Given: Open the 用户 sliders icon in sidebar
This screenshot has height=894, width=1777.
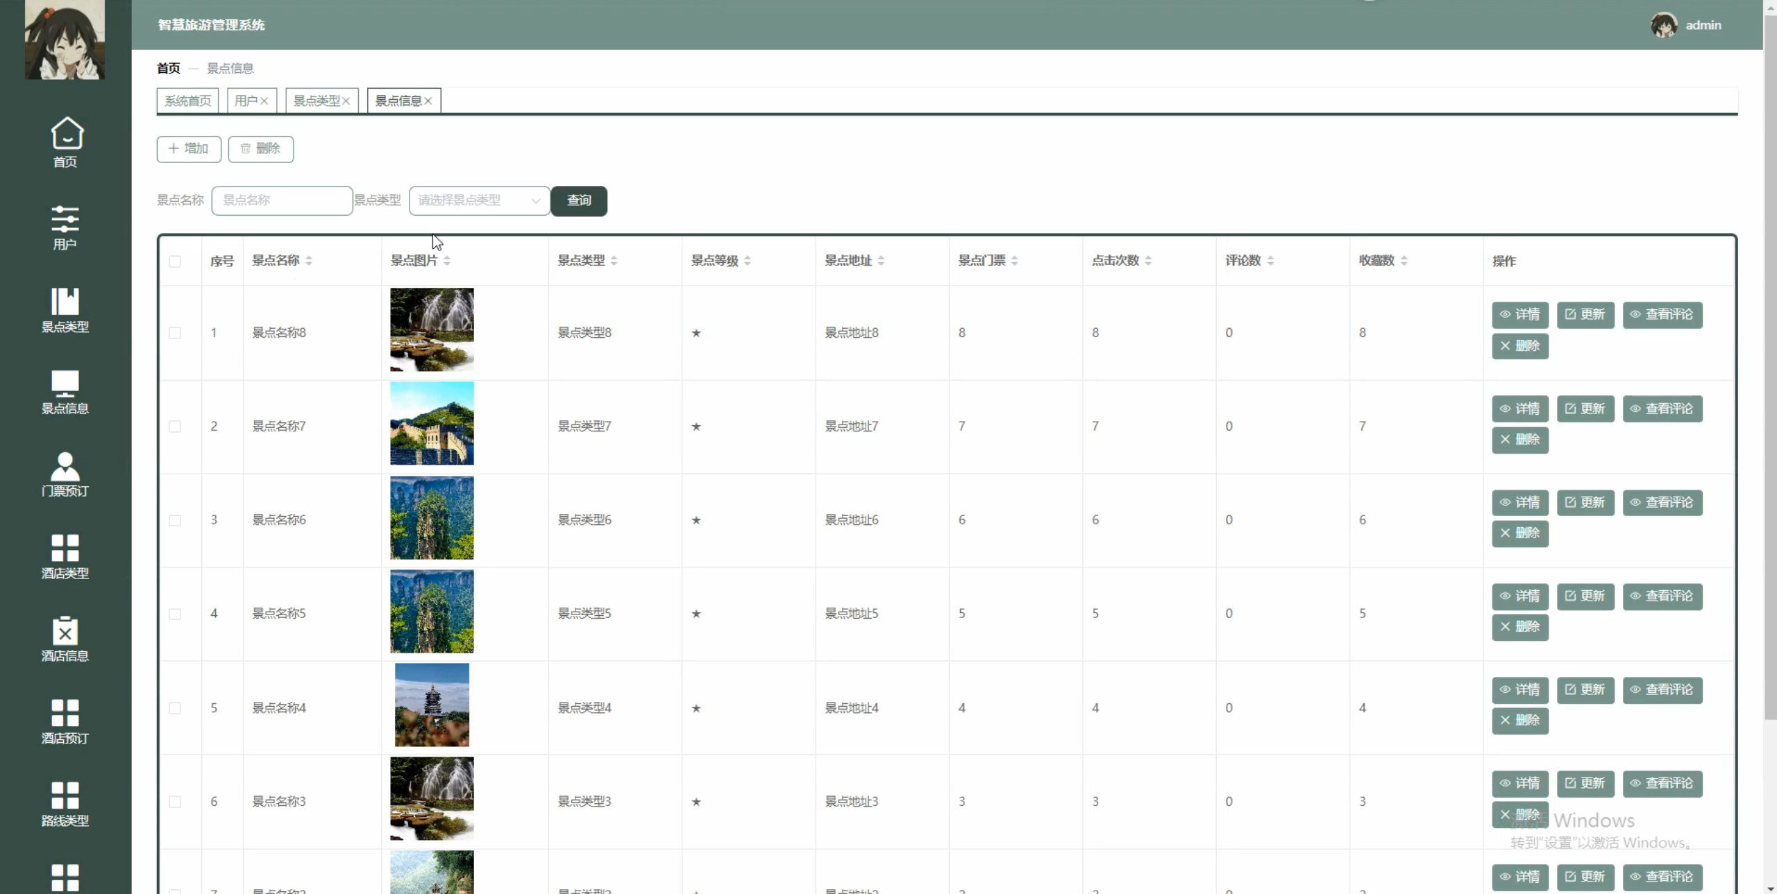Looking at the screenshot, I should point(65,218).
